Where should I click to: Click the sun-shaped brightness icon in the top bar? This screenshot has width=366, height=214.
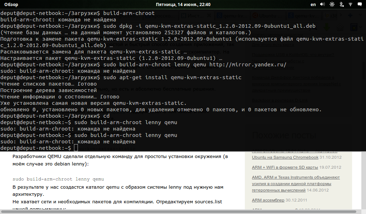[x=332, y=4]
